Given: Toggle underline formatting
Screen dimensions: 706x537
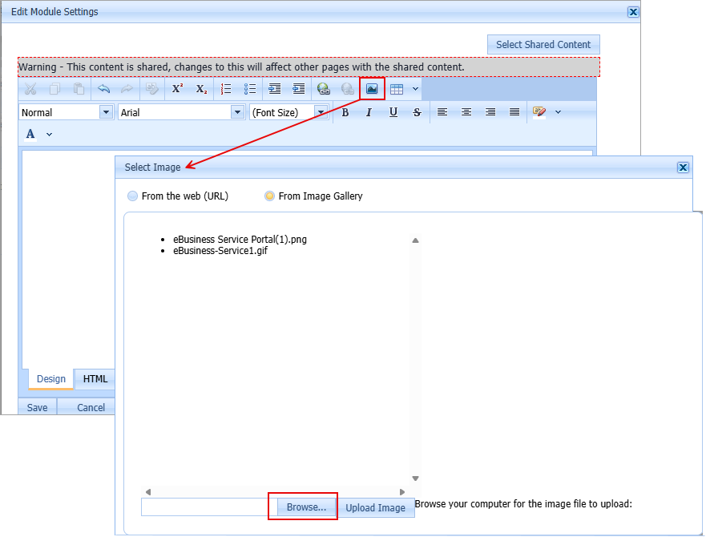Looking at the screenshot, I should (x=393, y=112).
